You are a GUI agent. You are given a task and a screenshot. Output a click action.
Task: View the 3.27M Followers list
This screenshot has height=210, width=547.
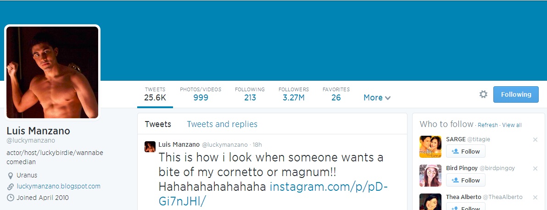(x=294, y=94)
